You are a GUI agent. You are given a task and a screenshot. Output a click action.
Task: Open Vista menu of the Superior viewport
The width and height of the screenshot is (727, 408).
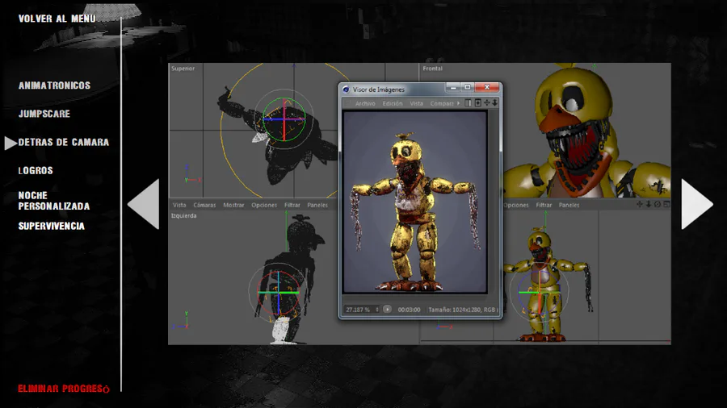pyautogui.click(x=179, y=205)
